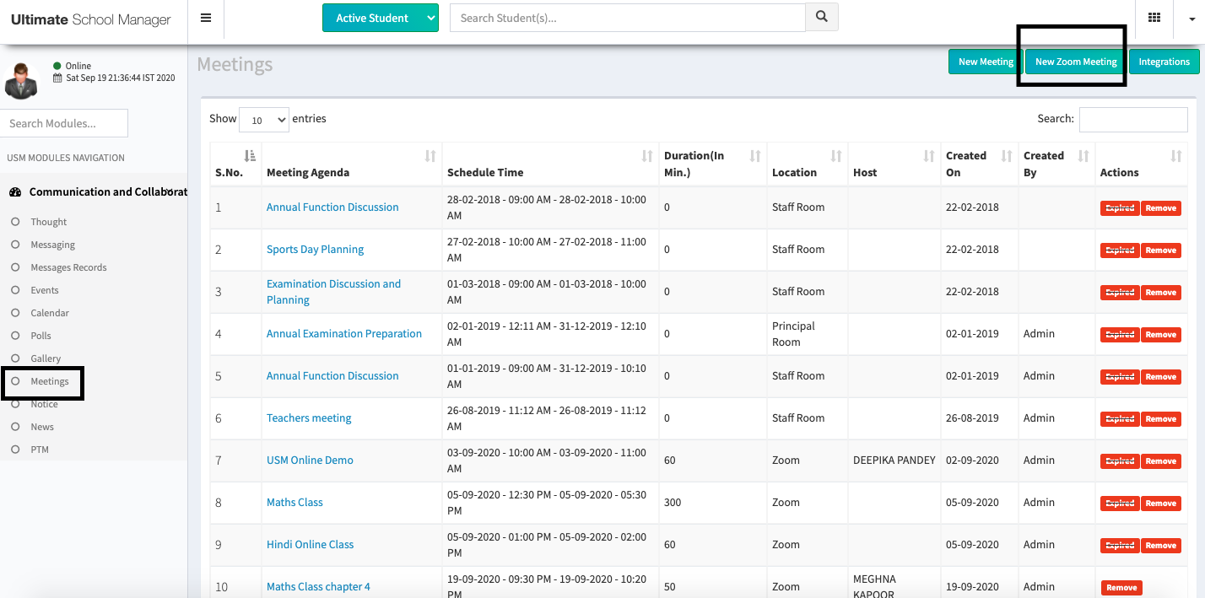Screen dimensions: 1205x598
Task: Open the Teachers meeting link
Action: point(309,418)
